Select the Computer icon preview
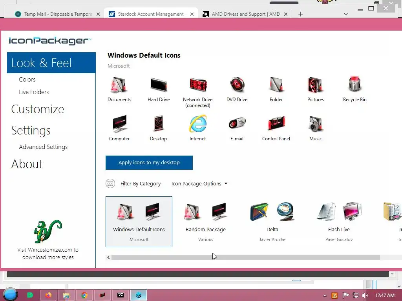Viewport: 402px width, 301px height. (119, 124)
